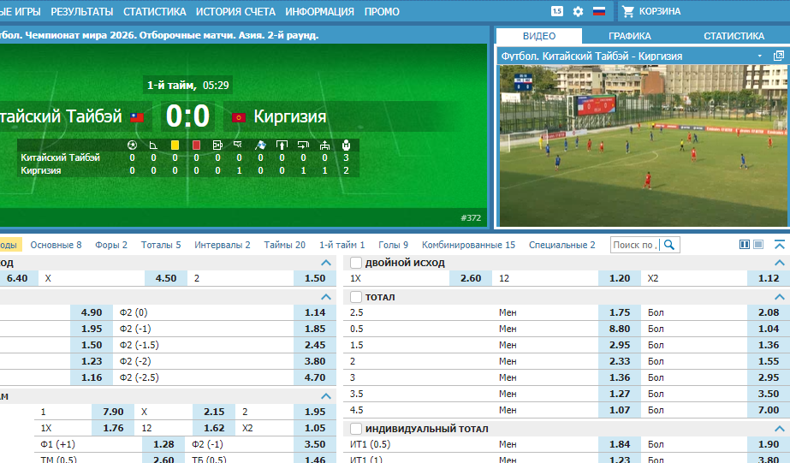
Task: Click the Kyrgyzstan flag icon
Action: click(238, 117)
